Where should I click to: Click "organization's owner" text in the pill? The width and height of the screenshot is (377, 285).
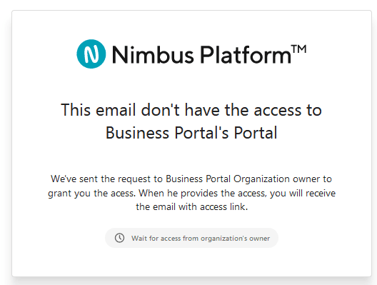pos(235,239)
